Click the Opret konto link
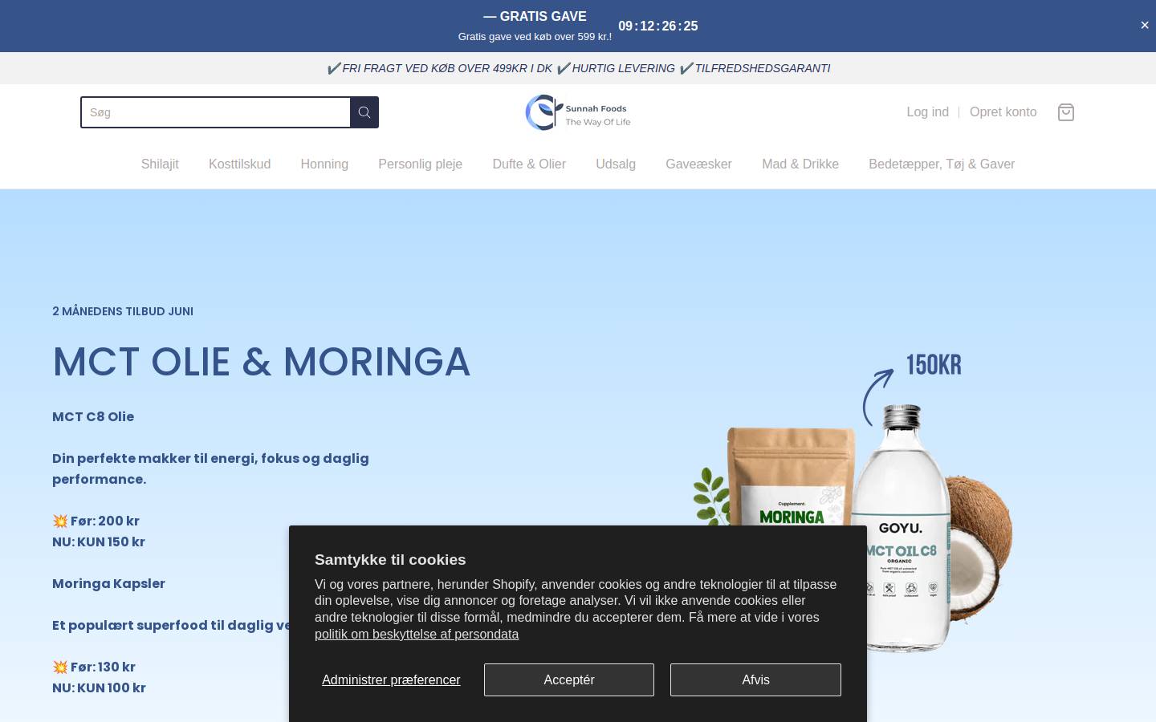The height and width of the screenshot is (722, 1156). coord(1003,112)
